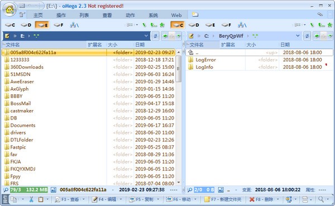This screenshot has width=335, height=206.
Task: Sort right panel by 大小 column
Action: point(251,45)
